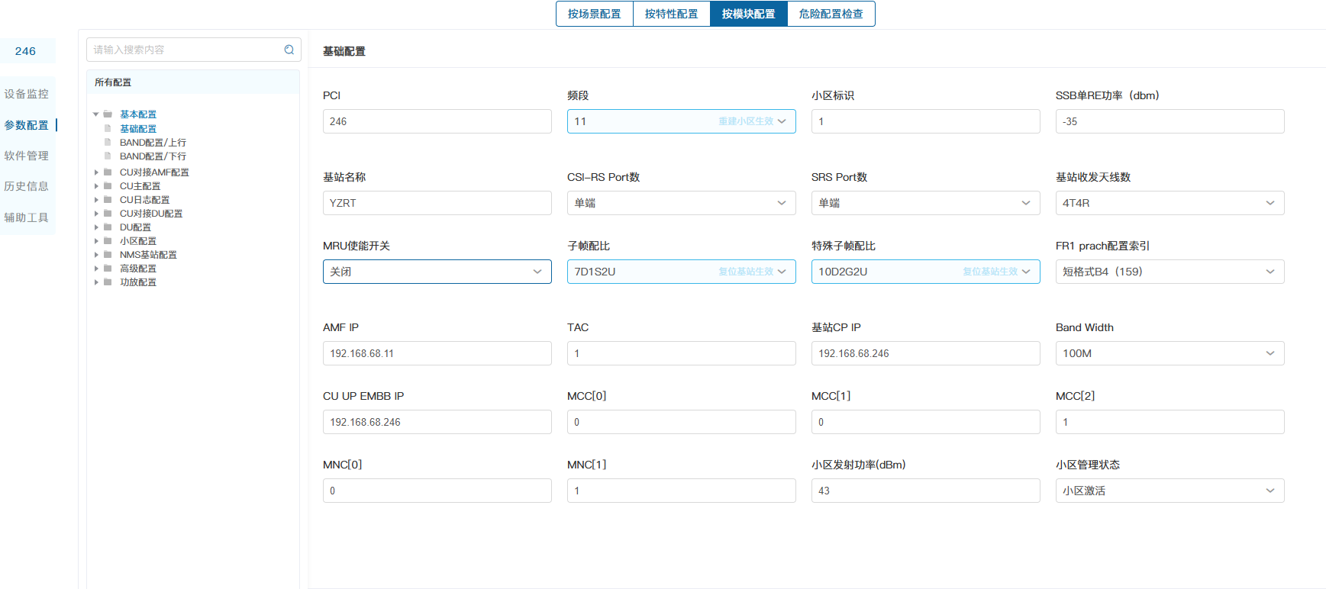The image size is (1326, 589).
Task: Select the BAND配置/下行 tree item
Action: tap(153, 156)
